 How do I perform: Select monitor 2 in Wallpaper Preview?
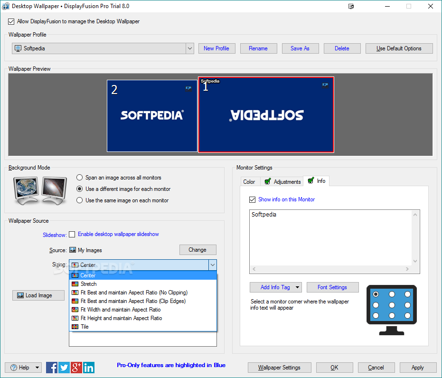pos(152,116)
